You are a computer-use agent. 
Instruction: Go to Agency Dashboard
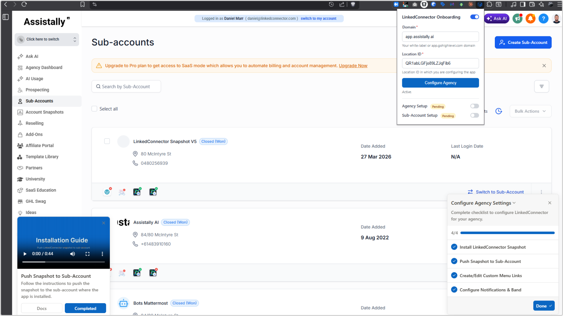click(44, 68)
